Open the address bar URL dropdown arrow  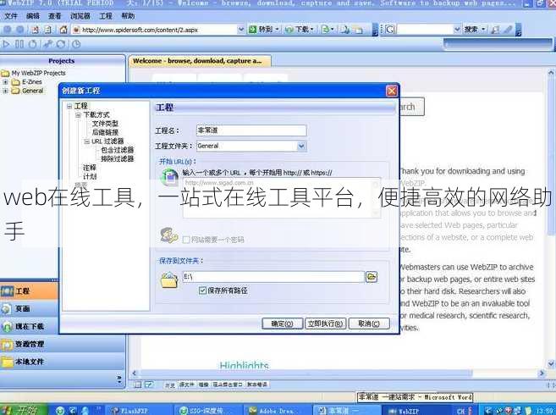point(241,30)
